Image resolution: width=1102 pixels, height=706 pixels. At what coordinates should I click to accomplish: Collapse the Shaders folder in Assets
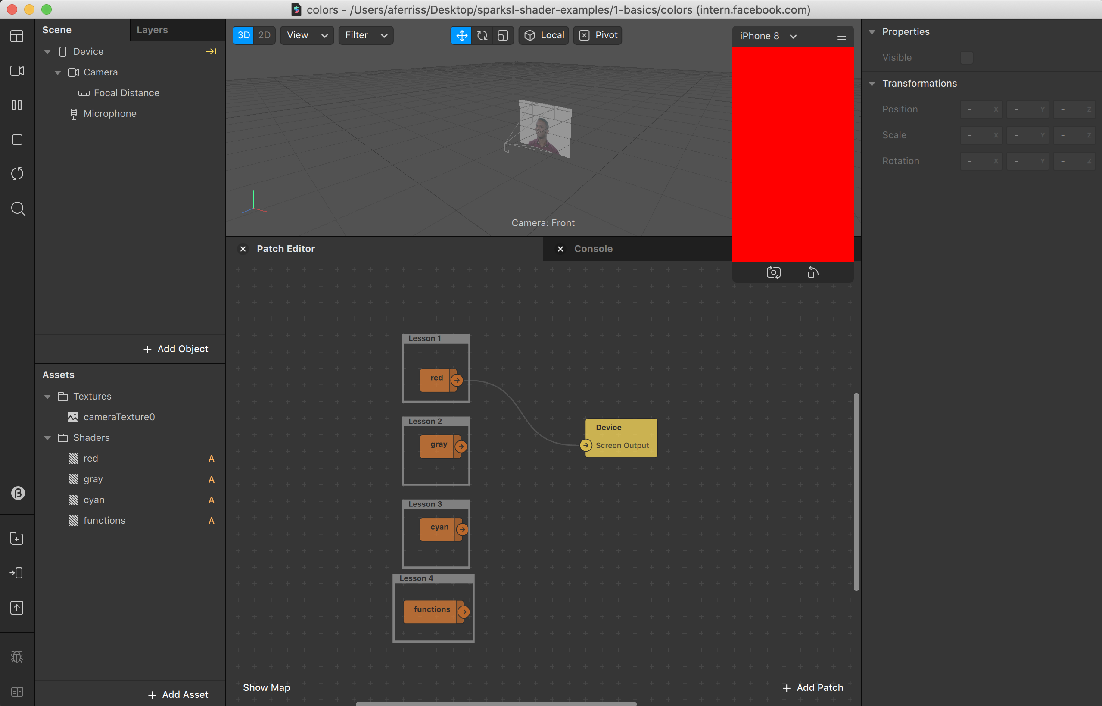(47, 438)
